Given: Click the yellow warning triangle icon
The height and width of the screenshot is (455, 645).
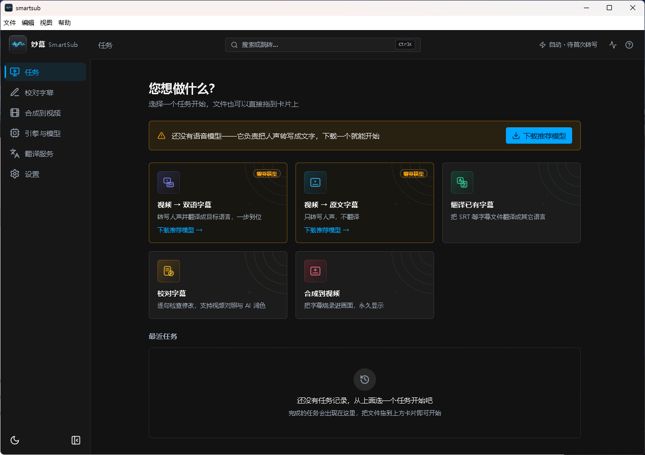Looking at the screenshot, I should pos(162,136).
